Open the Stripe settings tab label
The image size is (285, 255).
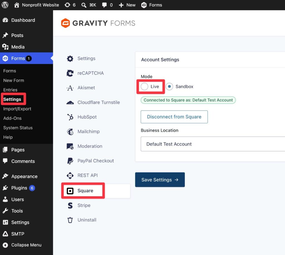84,205
